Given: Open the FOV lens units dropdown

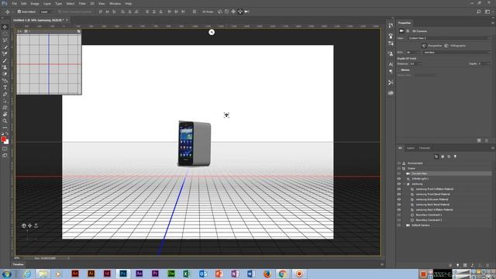Looking at the screenshot, I should point(457,53).
